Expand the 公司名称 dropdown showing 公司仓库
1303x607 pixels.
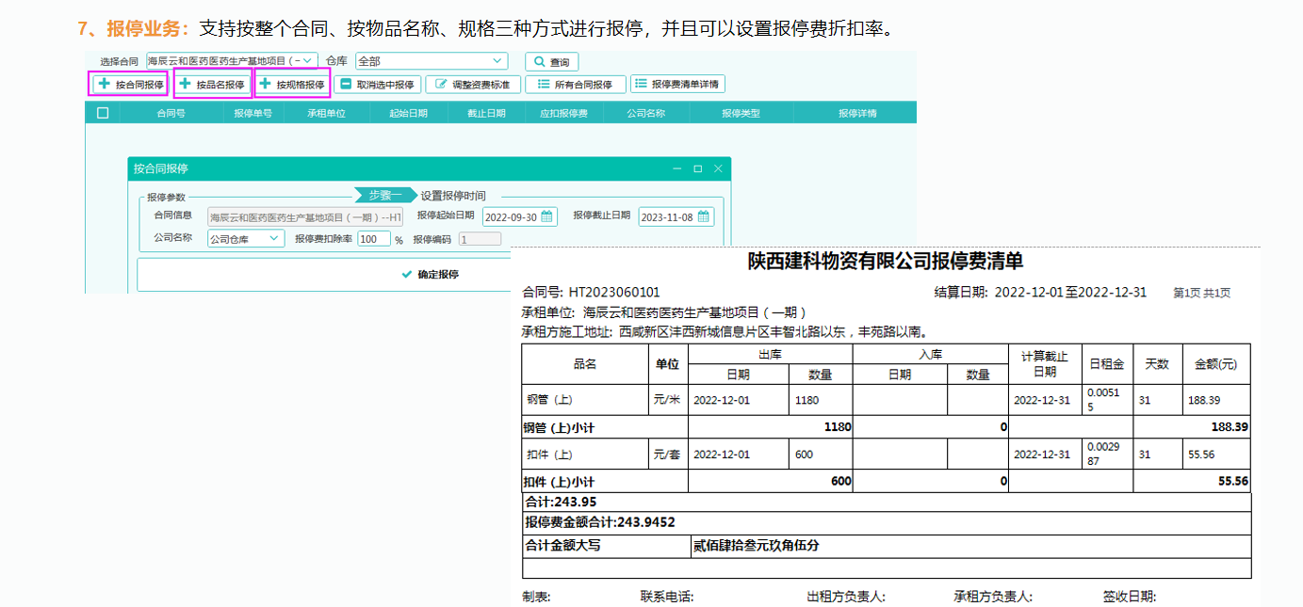(x=245, y=239)
